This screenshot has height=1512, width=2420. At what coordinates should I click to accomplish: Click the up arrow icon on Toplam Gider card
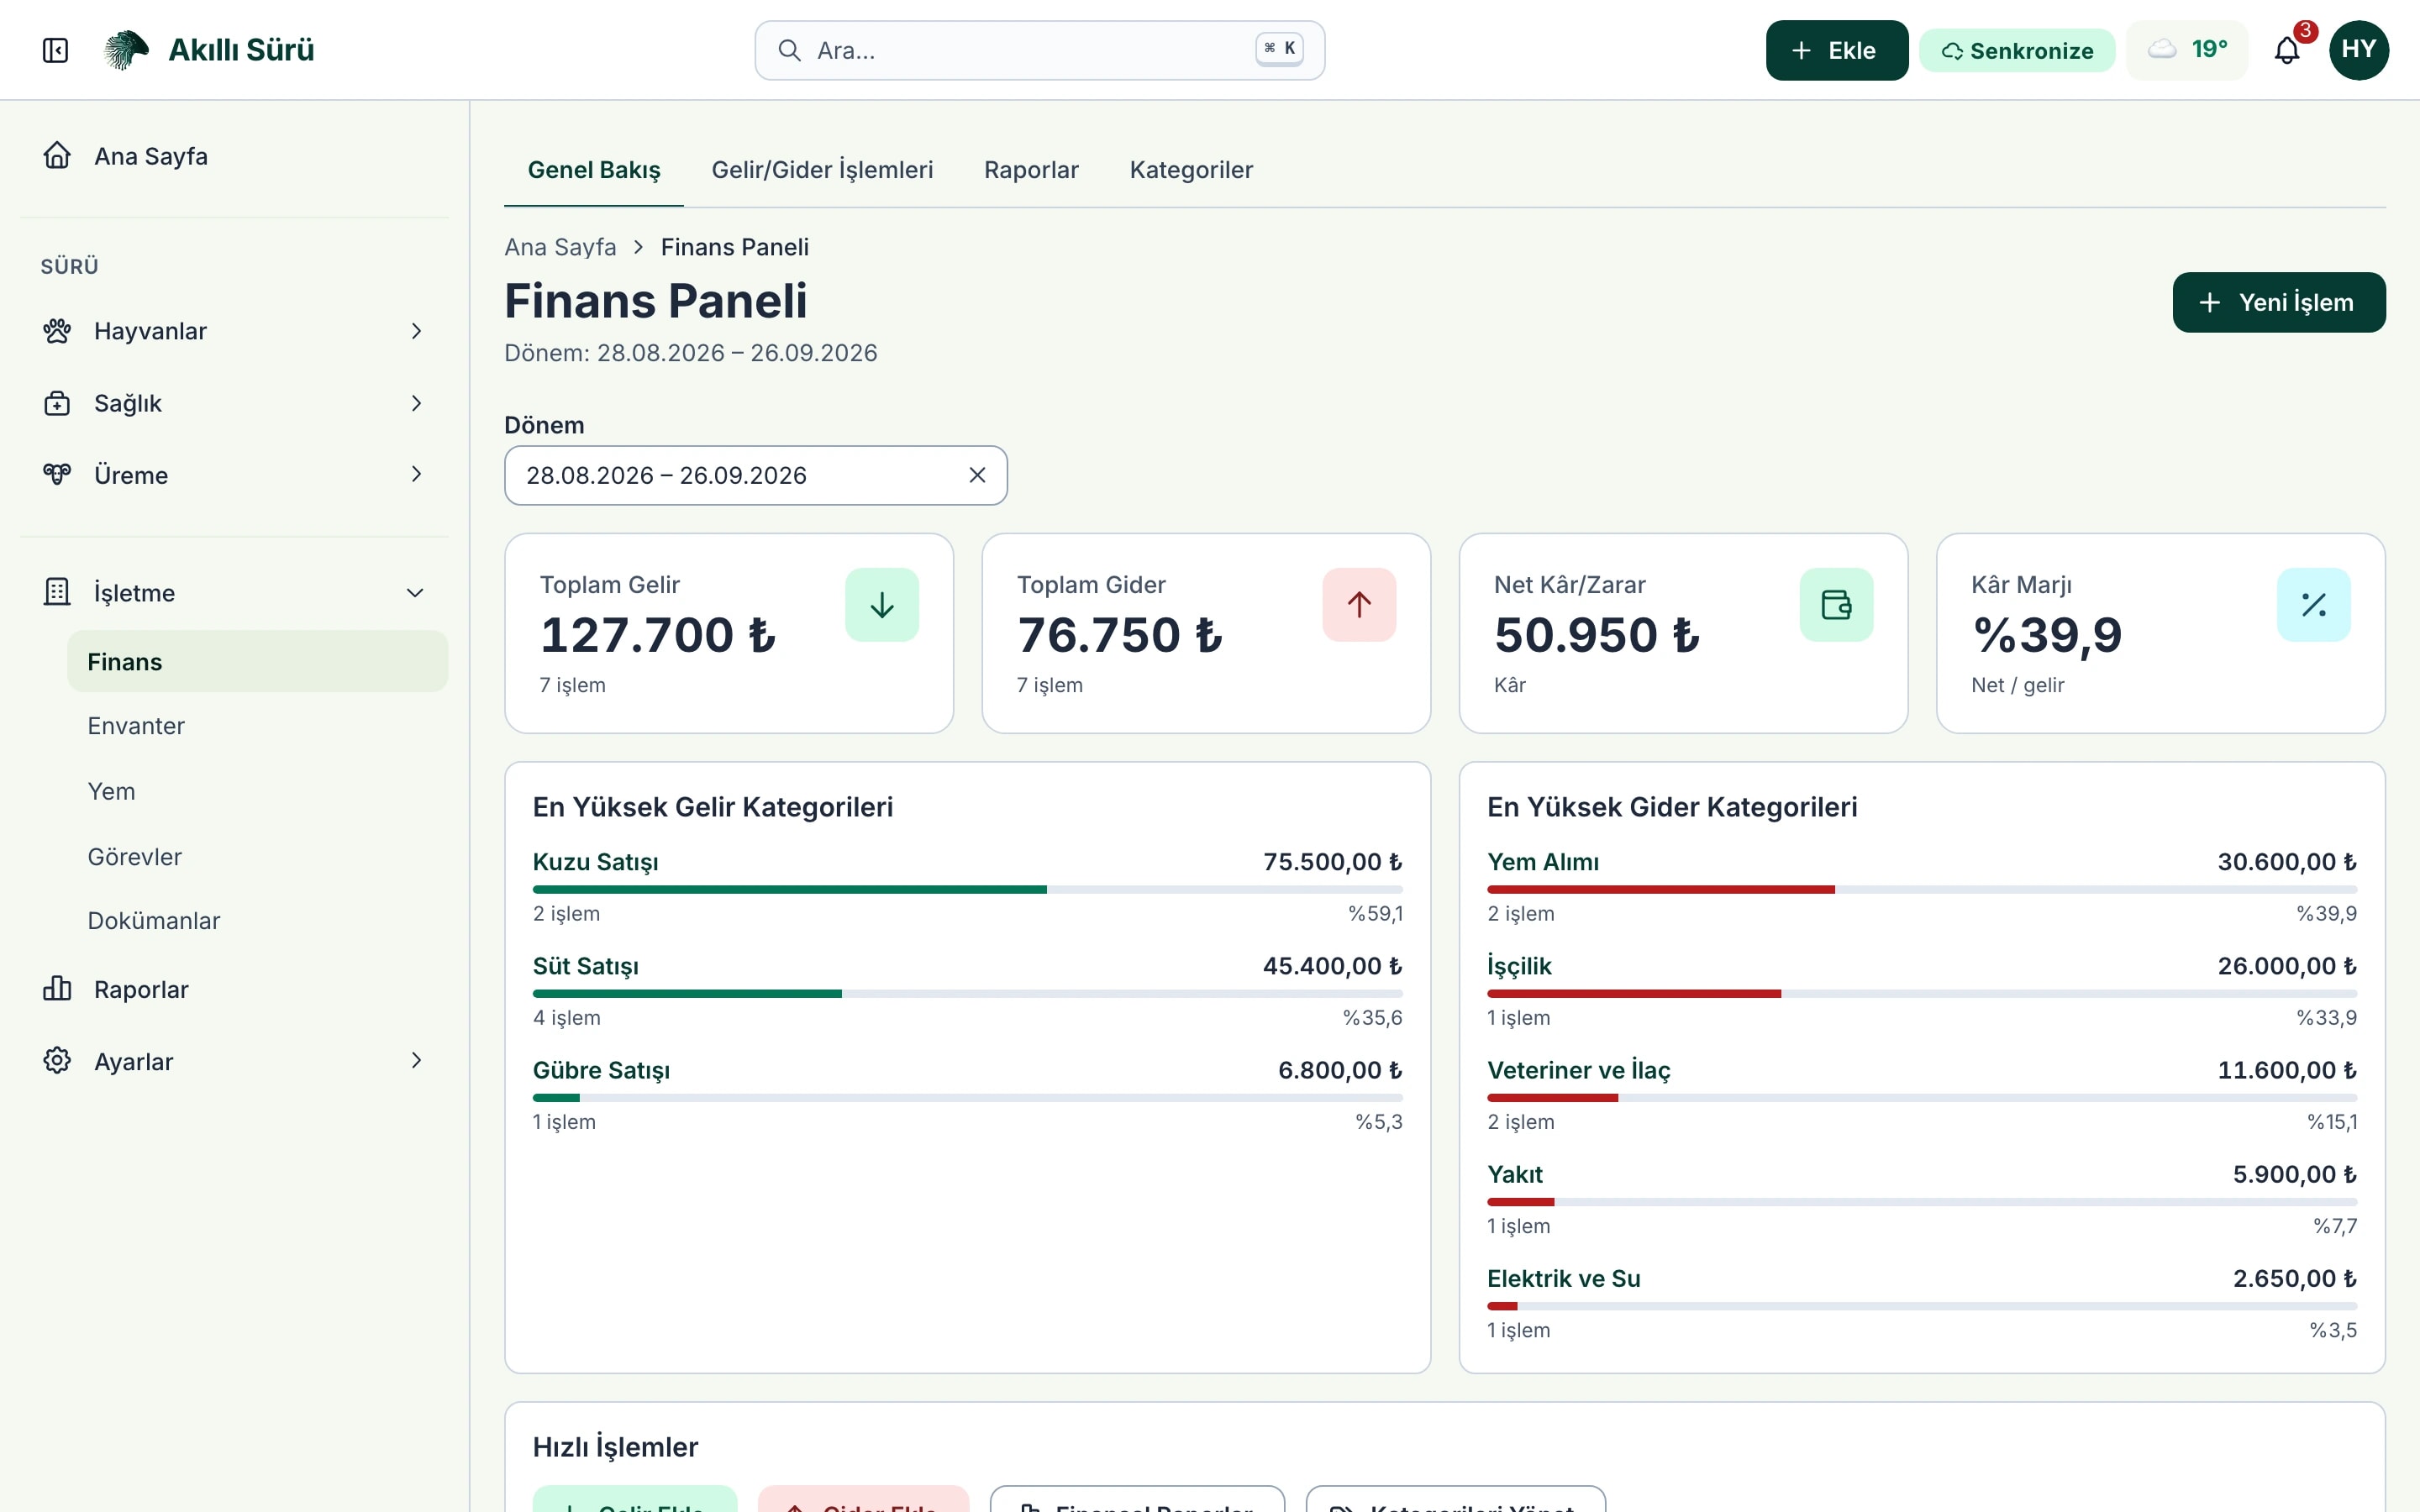(1358, 605)
